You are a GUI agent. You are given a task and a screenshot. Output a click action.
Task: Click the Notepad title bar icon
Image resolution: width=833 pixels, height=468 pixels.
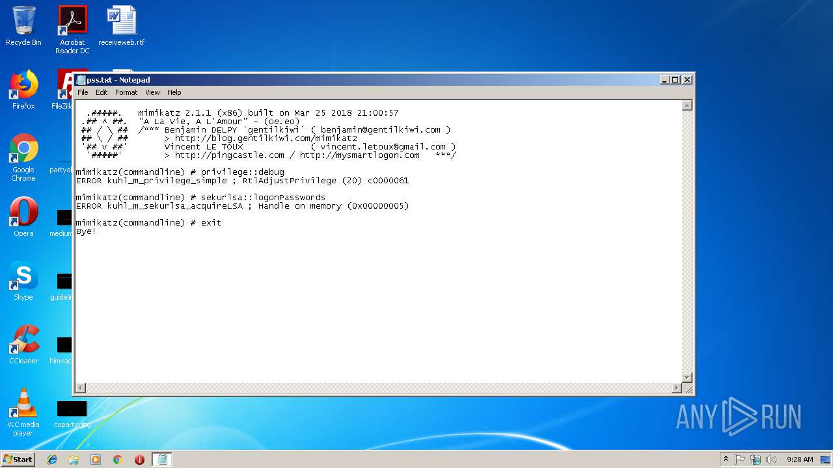click(81, 80)
